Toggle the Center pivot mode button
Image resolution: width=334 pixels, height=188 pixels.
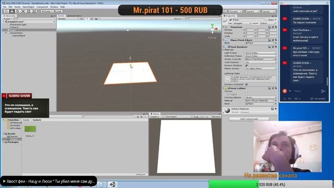[46, 11]
